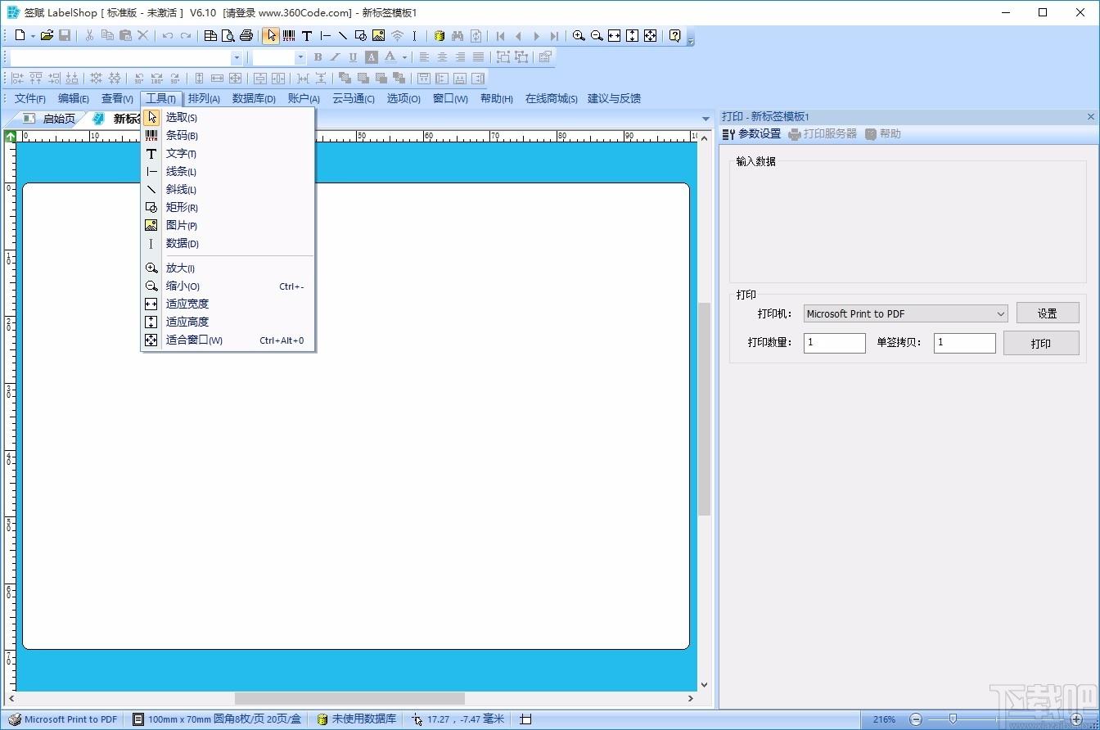Click the fit to window icon in the toolbar

(x=650, y=35)
